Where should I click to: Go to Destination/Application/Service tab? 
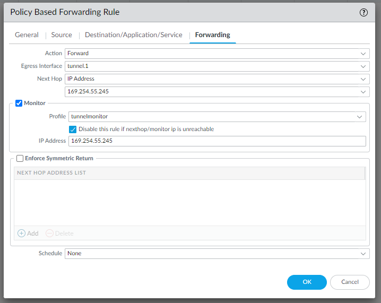coord(133,35)
